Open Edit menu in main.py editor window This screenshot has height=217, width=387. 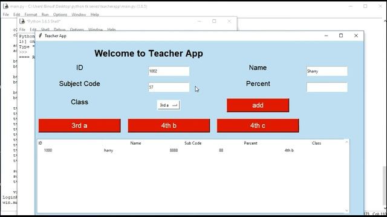click(x=16, y=14)
